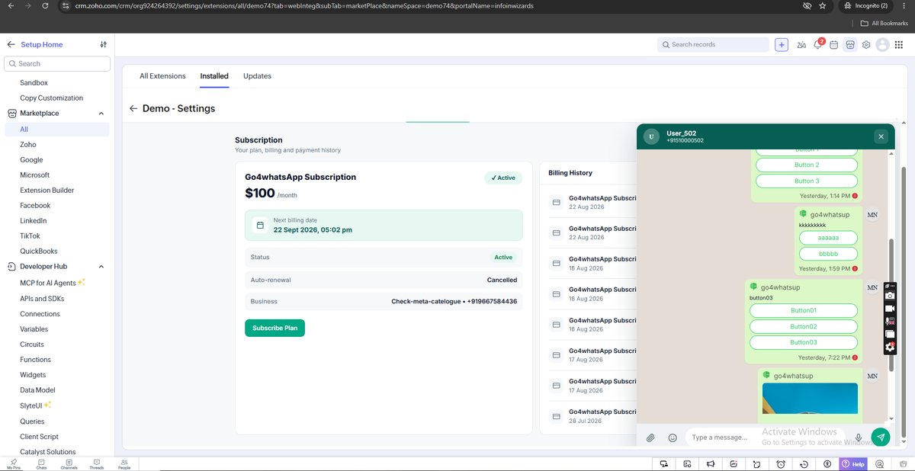Viewport: 915px width, 471px height.
Task: Close the User_502 chat window
Action: pos(881,136)
